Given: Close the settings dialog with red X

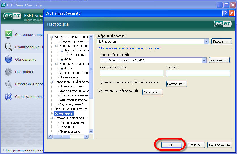Looking at the screenshot, I should (232, 13).
